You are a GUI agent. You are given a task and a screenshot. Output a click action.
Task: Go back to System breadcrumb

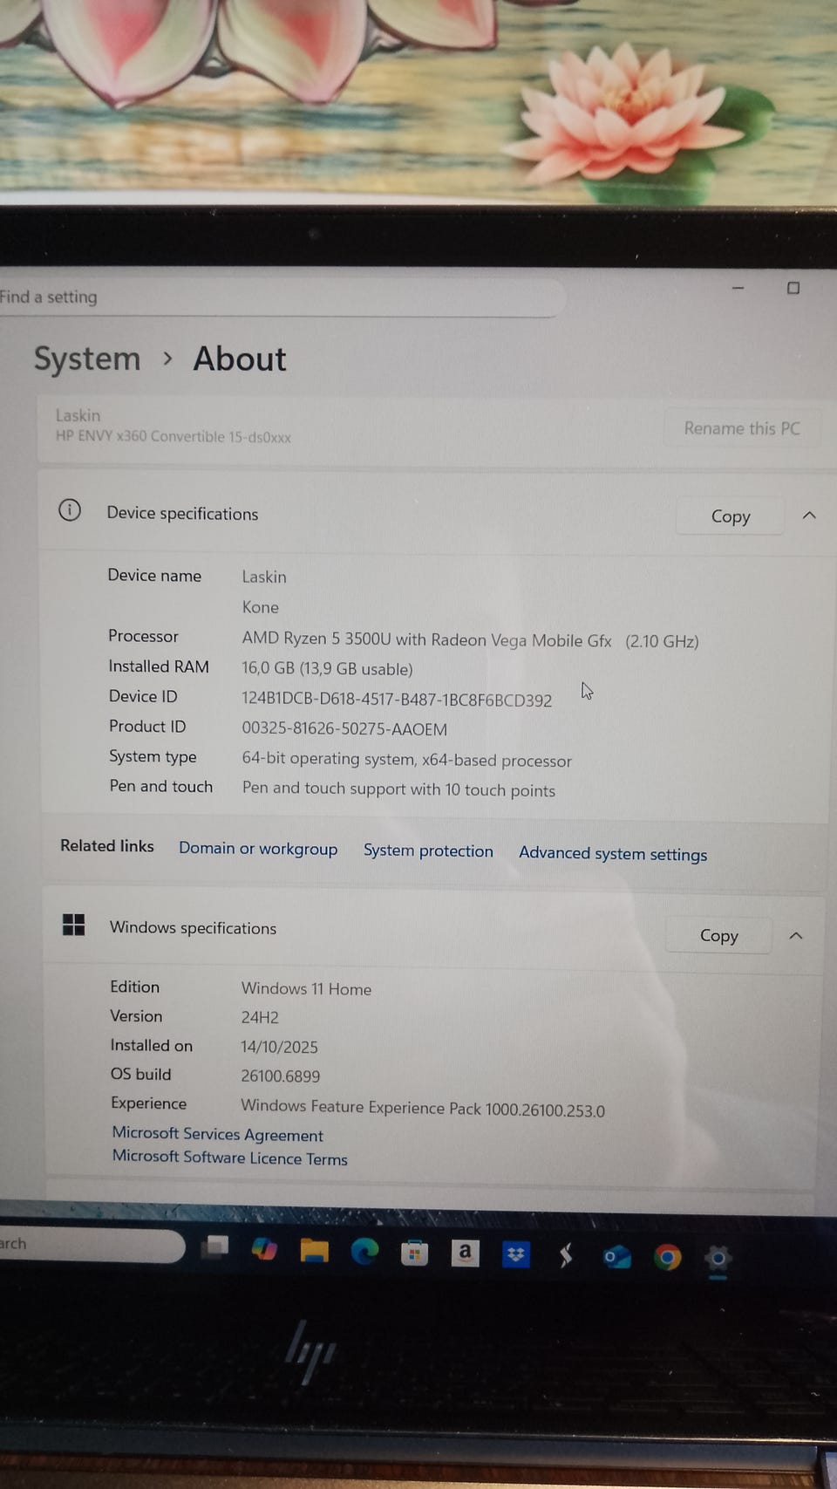coord(87,359)
